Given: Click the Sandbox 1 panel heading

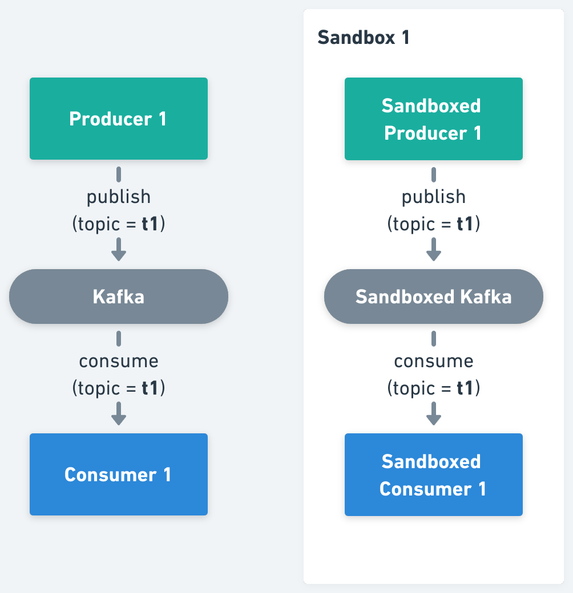Looking at the screenshot, I should tap(364, 38).
